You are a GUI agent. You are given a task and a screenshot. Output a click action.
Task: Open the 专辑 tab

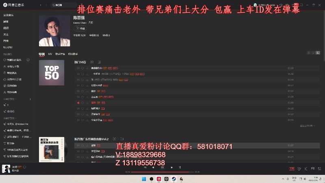42,54
